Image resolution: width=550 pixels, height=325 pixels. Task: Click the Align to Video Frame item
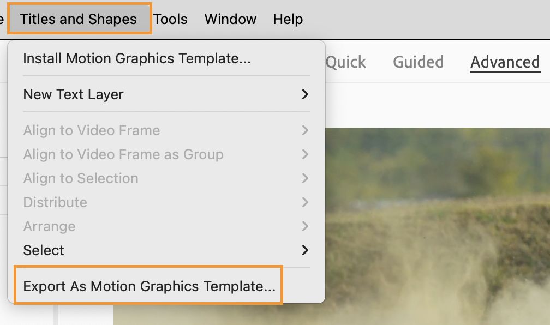coord(92,130)
